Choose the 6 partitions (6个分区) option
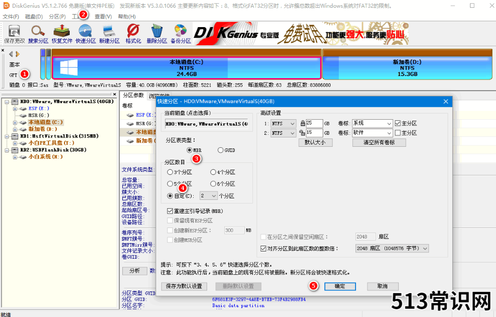Image resolution: width=496 pixels, height=317 pixels. 213,184
